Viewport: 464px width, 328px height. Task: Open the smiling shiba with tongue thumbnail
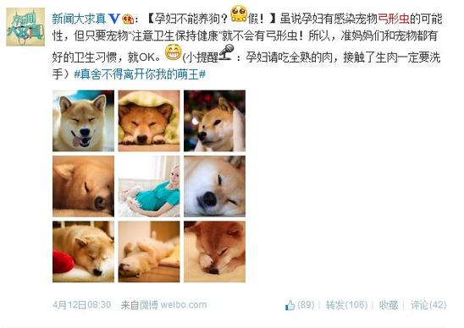pyautogui.click(x=84, y=121)
